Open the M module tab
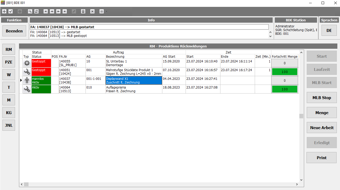The height and width of the screenshot is (190, 340). (9, 100)
